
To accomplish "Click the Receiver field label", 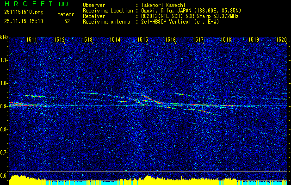I will tap(94, 16).
